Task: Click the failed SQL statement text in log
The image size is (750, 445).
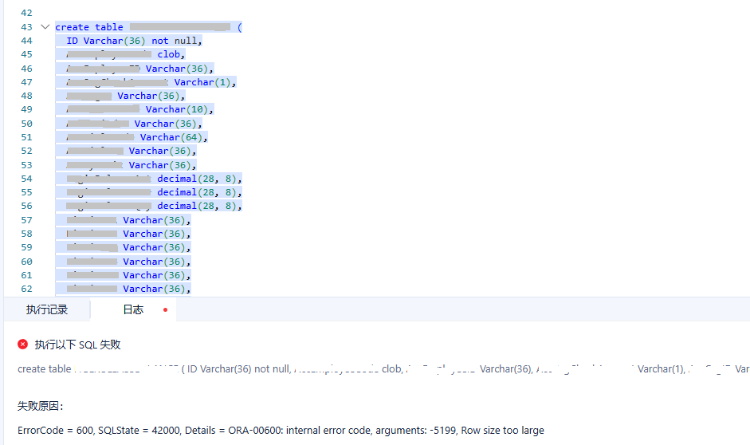Action: tap(383, 369)
